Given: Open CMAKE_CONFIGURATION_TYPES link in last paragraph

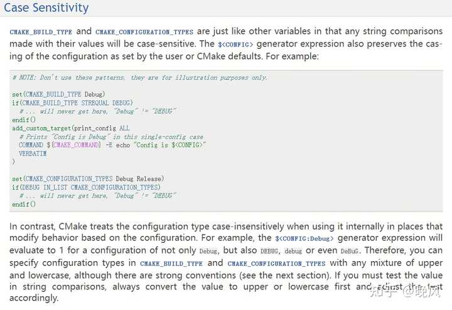Looking at the screenshot, I should tap(276, 264).
